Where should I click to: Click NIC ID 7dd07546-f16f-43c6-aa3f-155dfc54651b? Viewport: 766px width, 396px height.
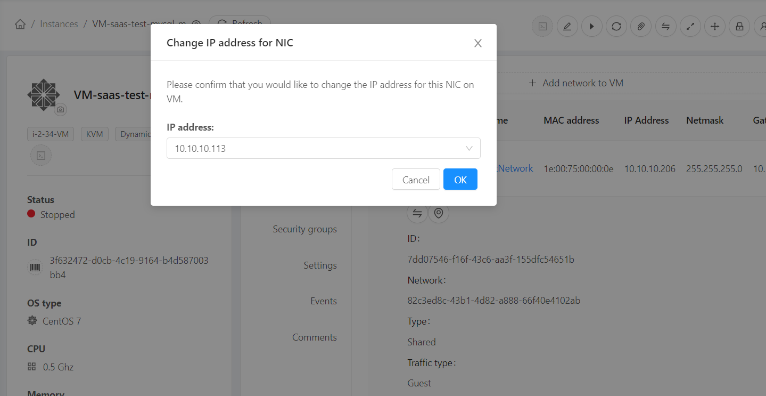click(491, 260)
